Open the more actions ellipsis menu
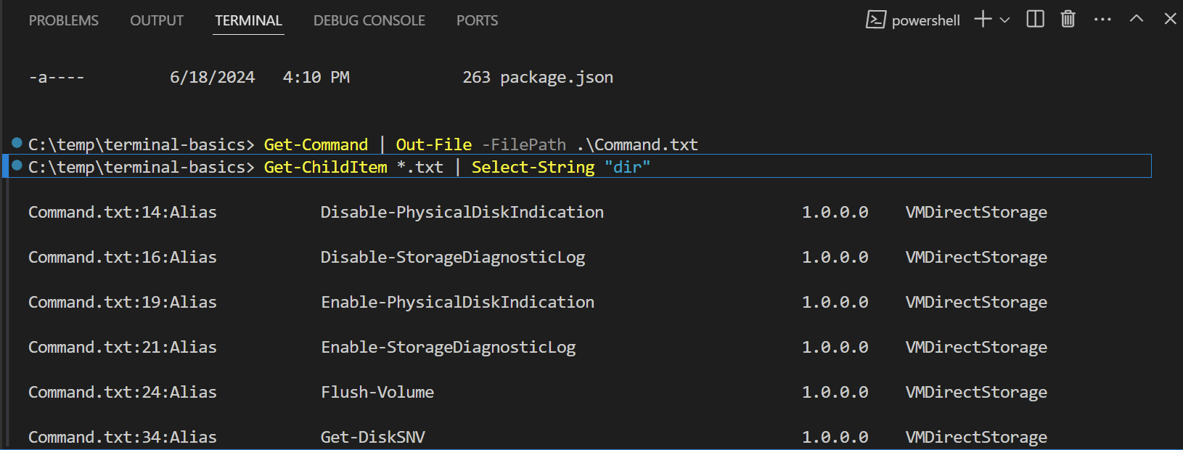Image resolution: width=1183 pixels, height=450 pixels. pos(1102,20)
